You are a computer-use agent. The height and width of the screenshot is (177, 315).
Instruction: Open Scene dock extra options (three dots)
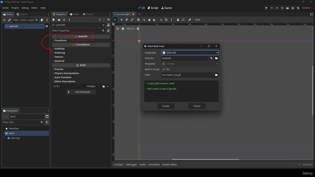pos(47,20)
